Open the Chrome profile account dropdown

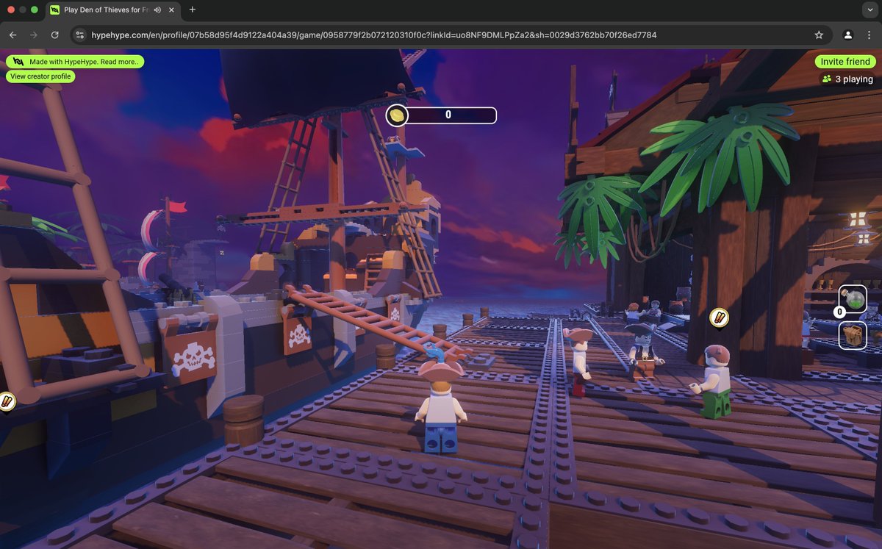tap(849, 34)
